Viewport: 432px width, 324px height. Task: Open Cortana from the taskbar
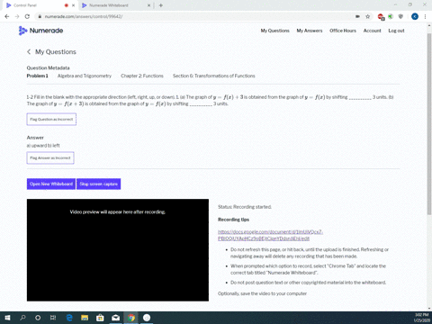(x=38, y=318)
